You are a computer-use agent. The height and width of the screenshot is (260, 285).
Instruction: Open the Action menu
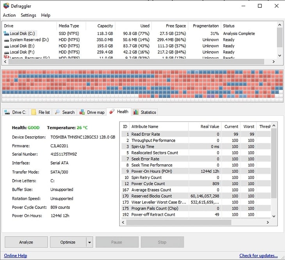(9, 15)
